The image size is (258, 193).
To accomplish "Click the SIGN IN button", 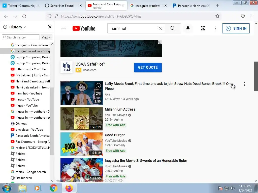I will pos(236,28).
